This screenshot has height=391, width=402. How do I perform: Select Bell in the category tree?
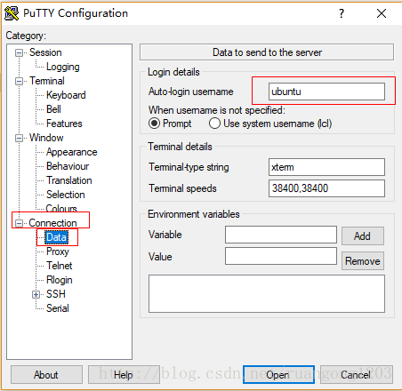(53, 109)
